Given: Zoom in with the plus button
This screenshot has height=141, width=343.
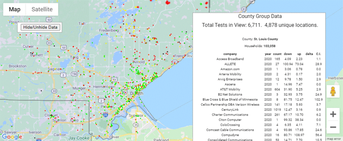Looking at the screenshot, I should point(333,114).
